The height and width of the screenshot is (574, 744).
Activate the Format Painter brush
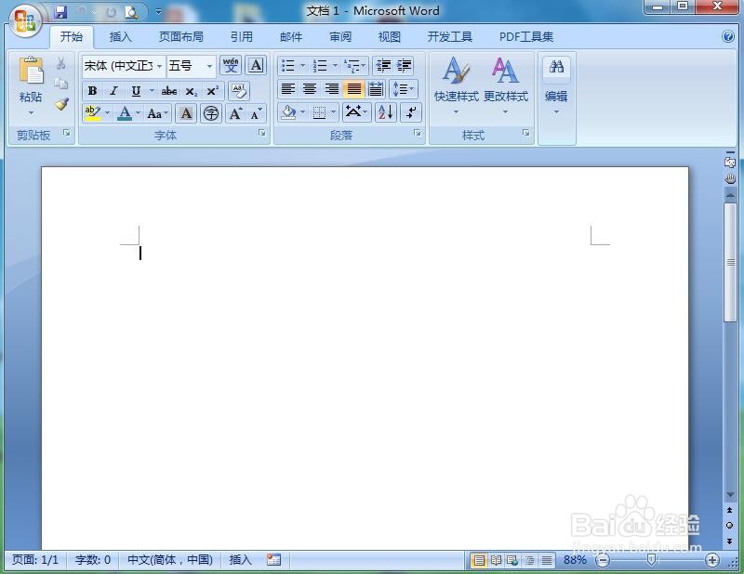coord(60,104)
